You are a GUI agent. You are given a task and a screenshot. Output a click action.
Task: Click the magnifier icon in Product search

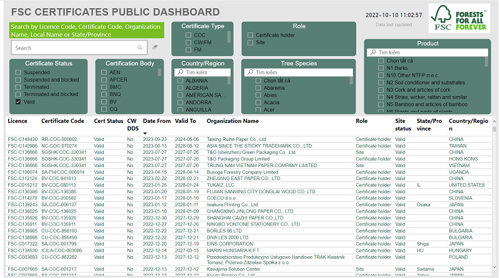tap(372, 53)
